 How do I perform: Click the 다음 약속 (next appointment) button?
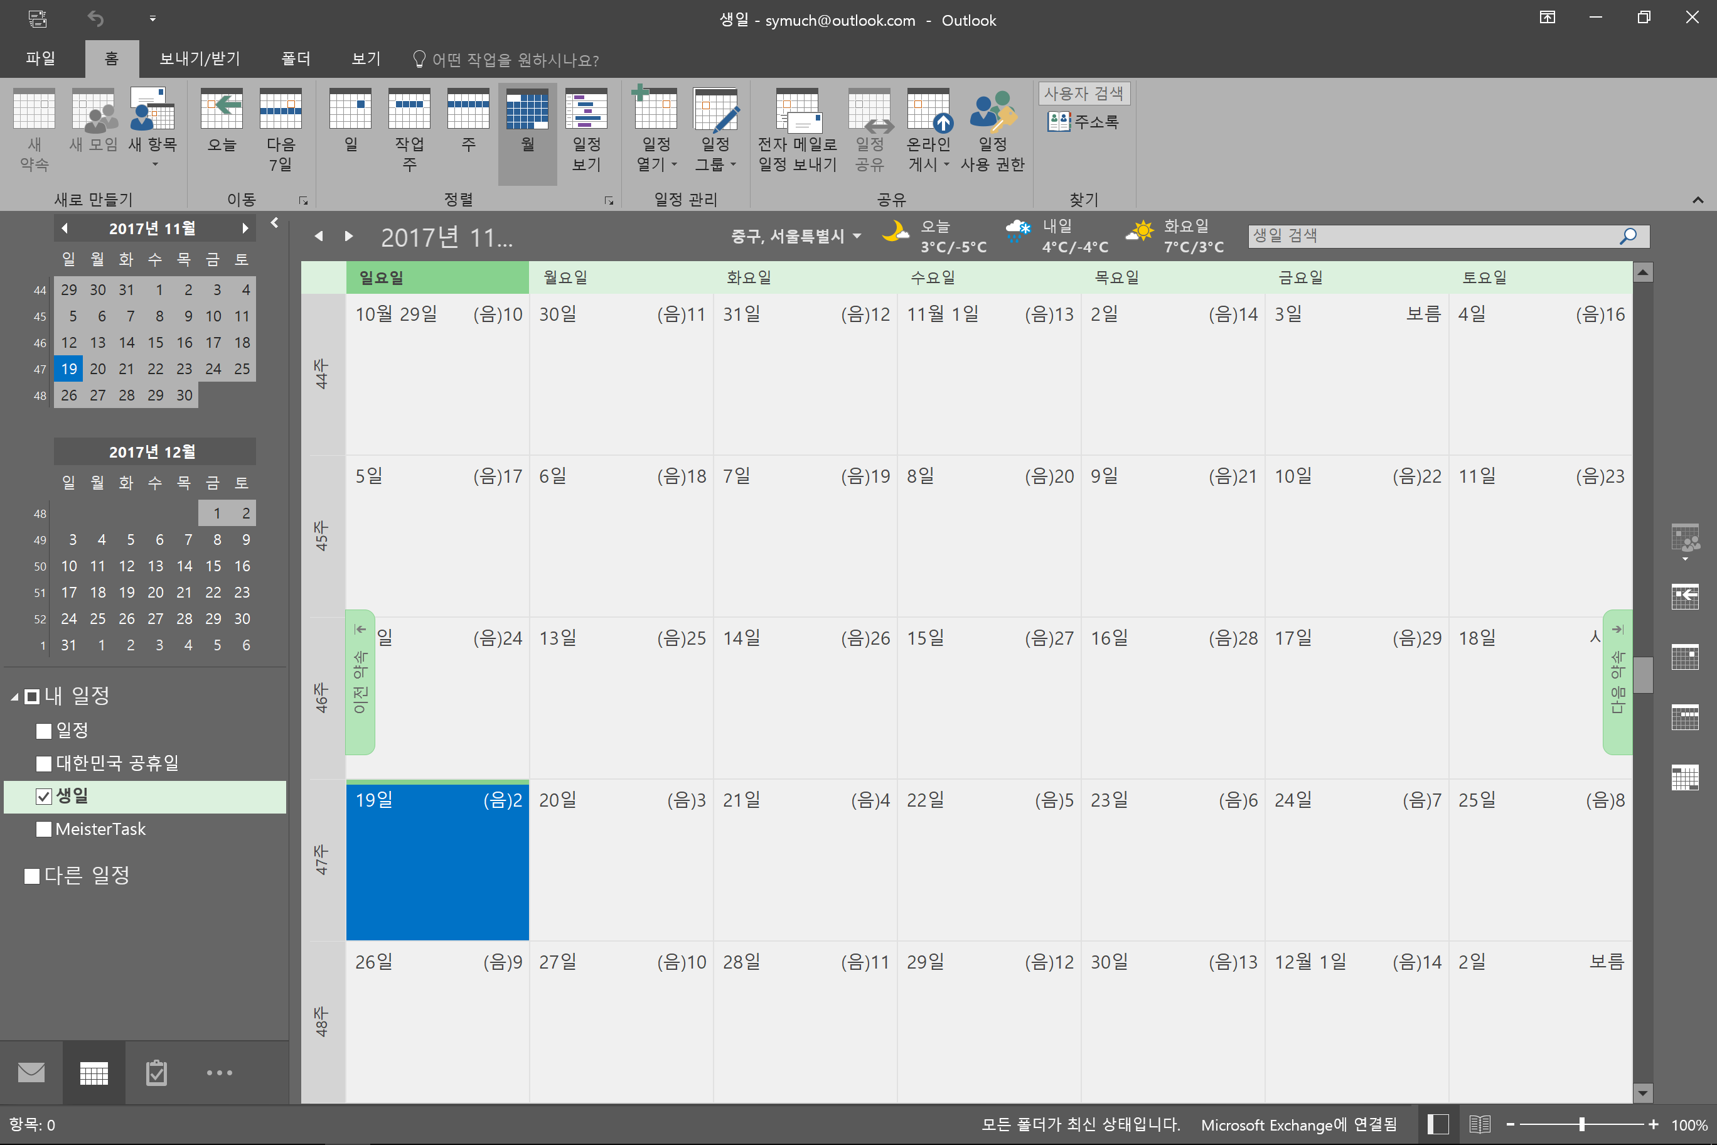click(1617, 681)
